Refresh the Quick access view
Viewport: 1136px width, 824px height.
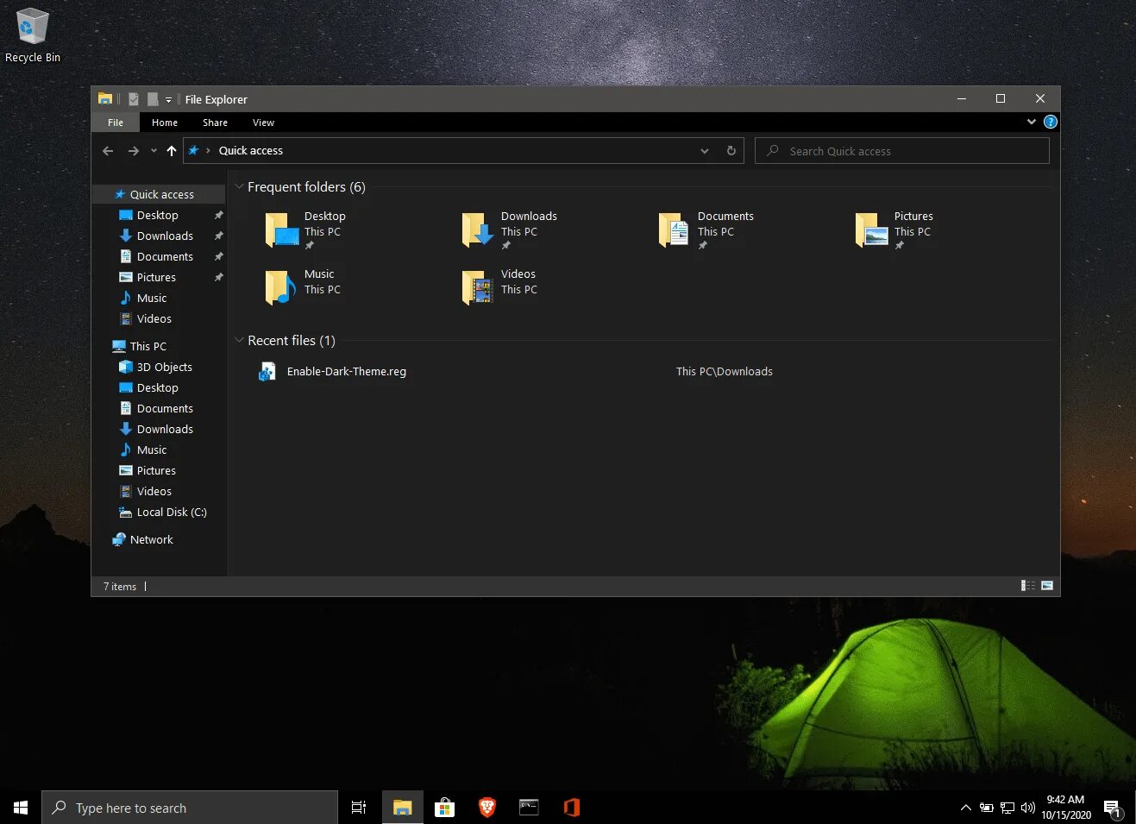point(731,151)
